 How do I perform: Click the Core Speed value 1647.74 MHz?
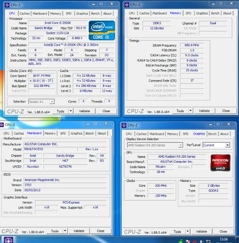(x=42, y=76)
